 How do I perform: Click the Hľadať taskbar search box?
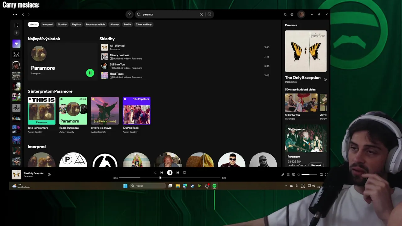[x=148, y=186]
